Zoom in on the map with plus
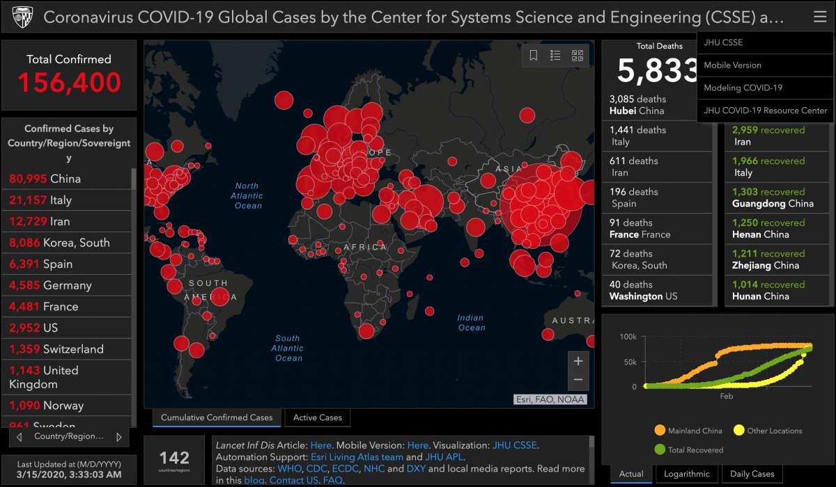 pyautogui.click(x=578, y=361)
